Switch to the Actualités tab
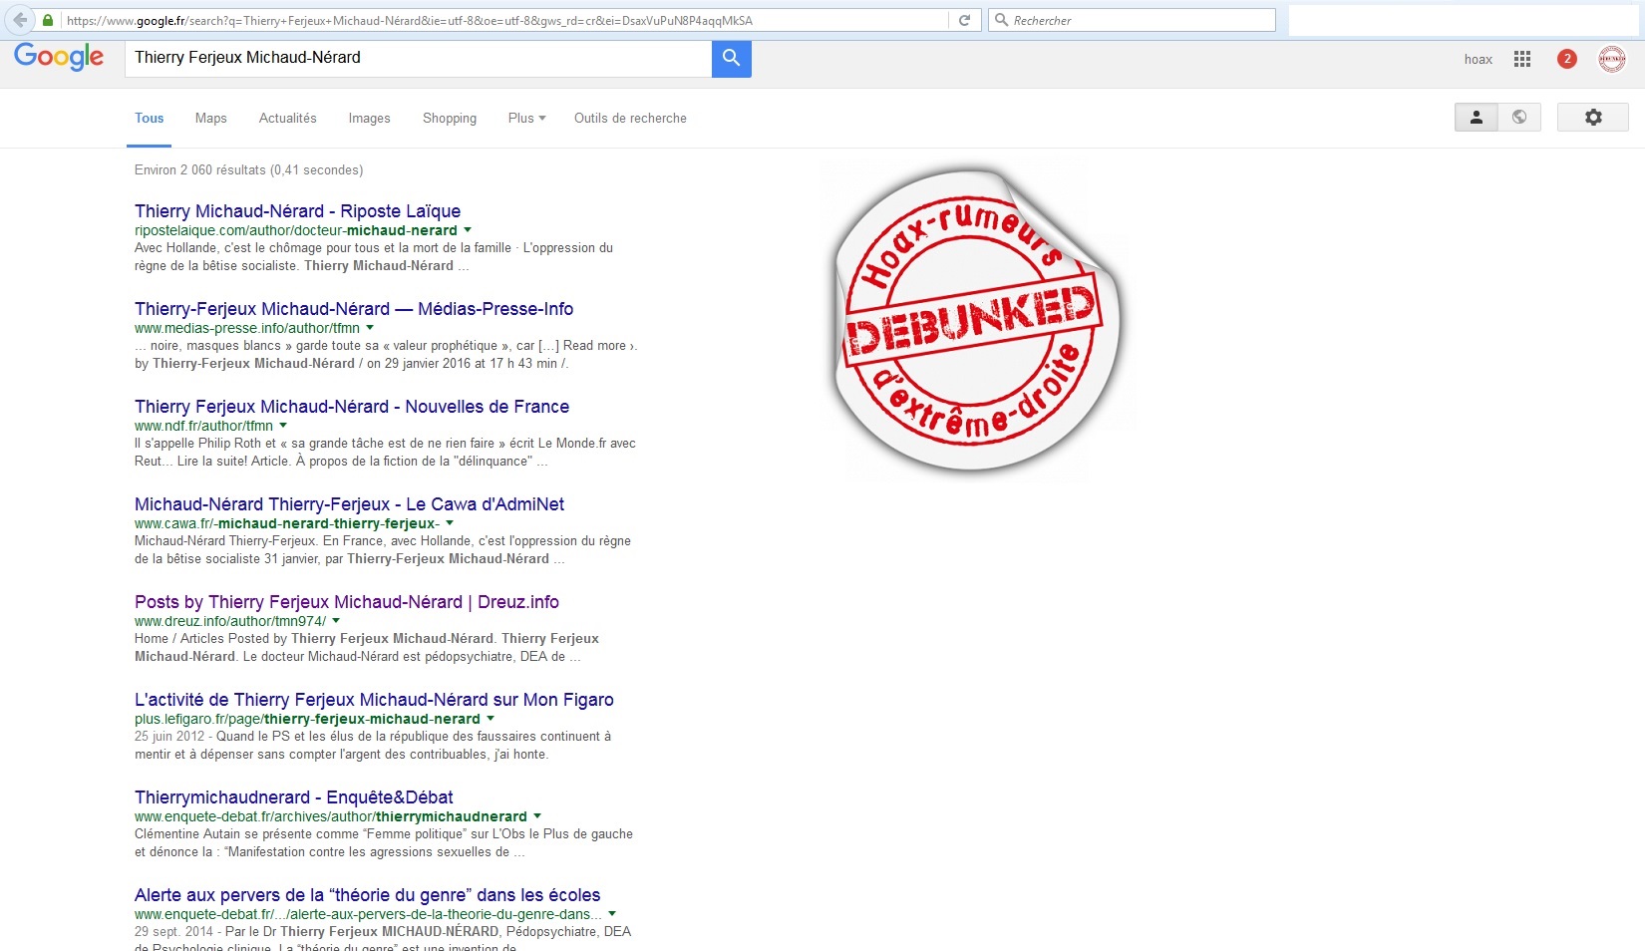This screenshot has width=1645, height=951. [288, 118]
